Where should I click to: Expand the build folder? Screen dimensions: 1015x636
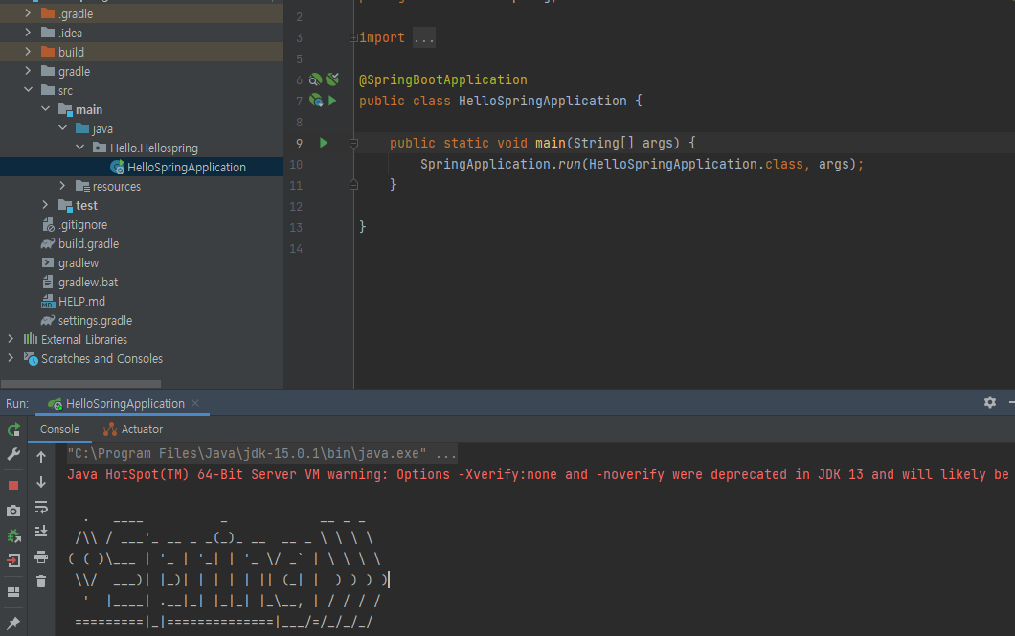pyautogui.click(x=28, y=51)
